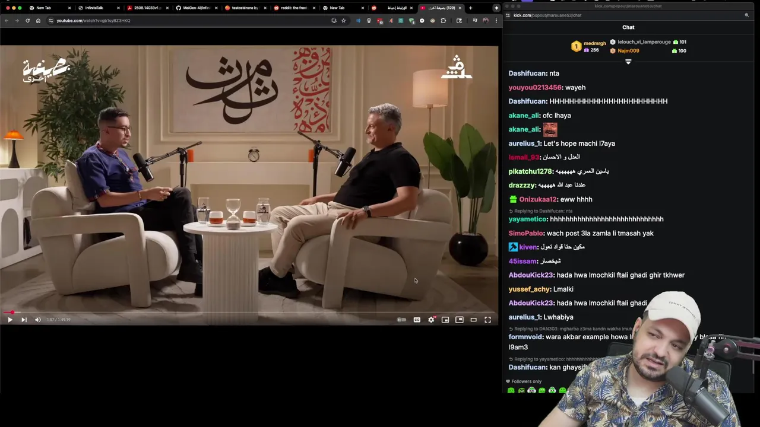Seek on the red video progress bar
This screenshot has width=760, height=427.
249,312
